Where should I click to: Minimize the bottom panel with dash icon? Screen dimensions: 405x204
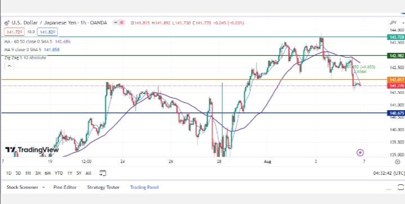(389, 189)
